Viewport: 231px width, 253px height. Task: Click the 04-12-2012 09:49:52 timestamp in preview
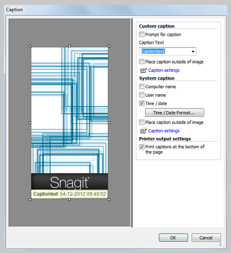[83, 194]
